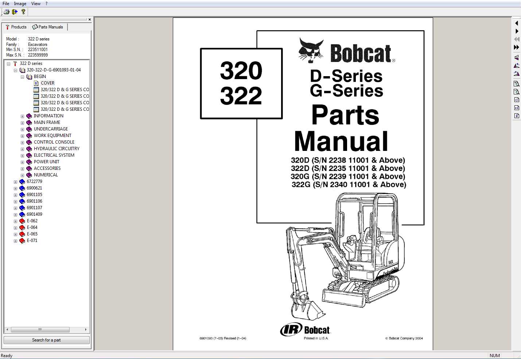The height and width of the screenshot is (359, 521).
Task: Open the View menu
Action: coord(36,4)
